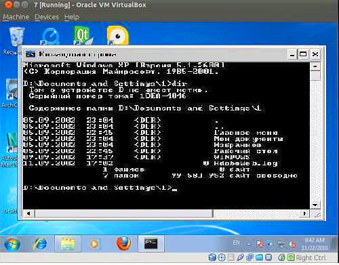Image resolution: width=339 pixels, height=265 pixels.
Task: Click the typed 'dir' command text
Action: 180,83
